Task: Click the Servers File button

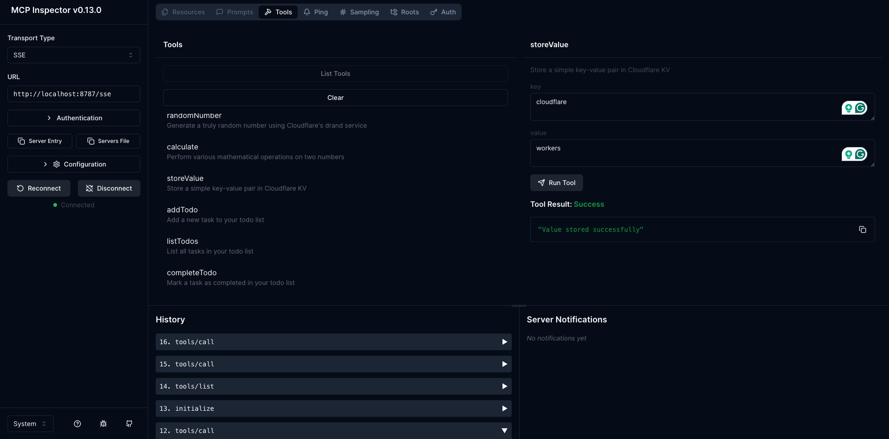Action: click(x=108, y=141)
